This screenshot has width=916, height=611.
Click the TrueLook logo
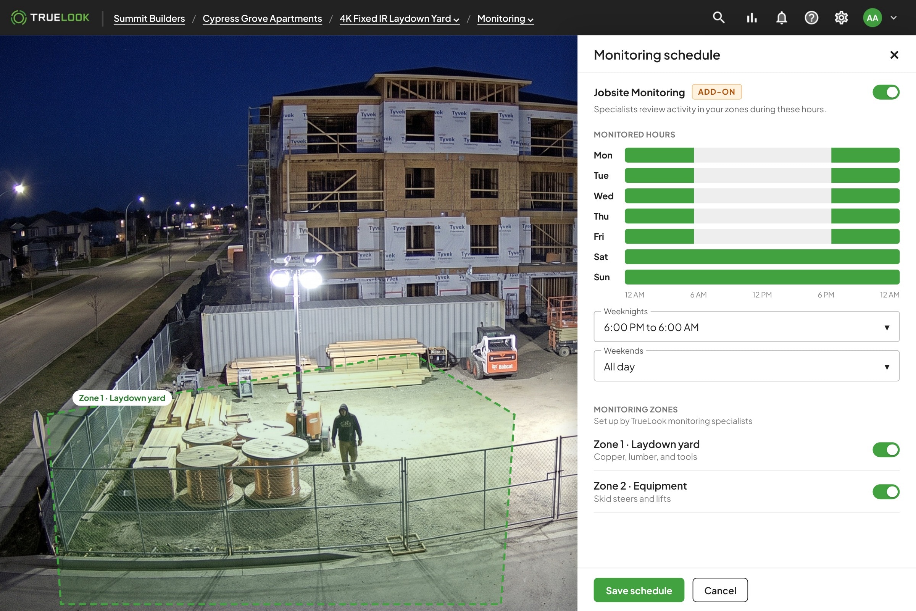click(x=50, y=18)
